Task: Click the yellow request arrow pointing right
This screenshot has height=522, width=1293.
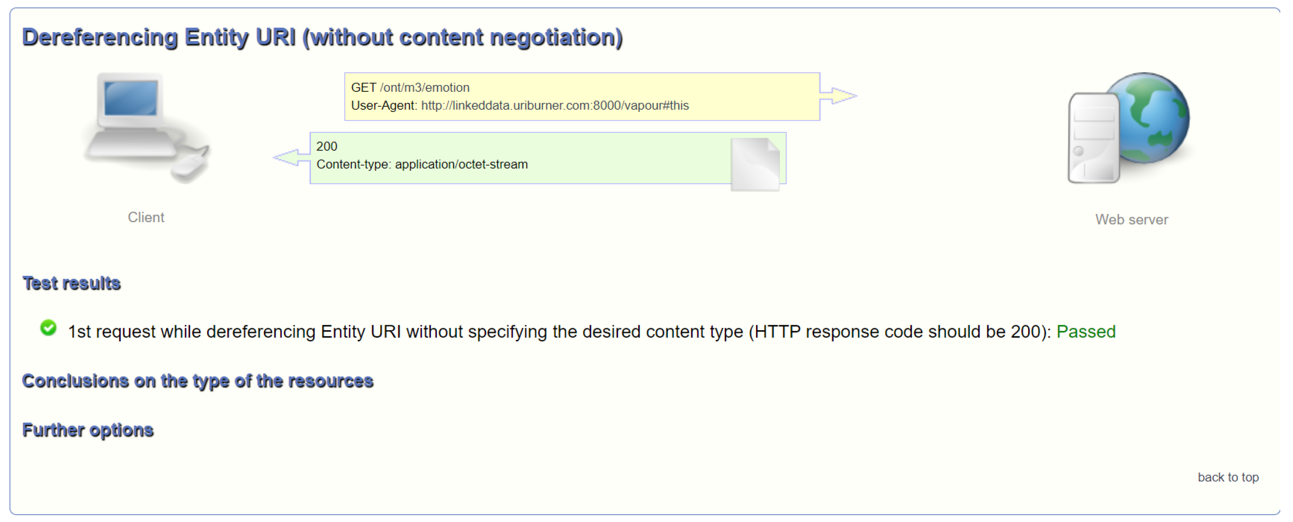Action: 838,96
